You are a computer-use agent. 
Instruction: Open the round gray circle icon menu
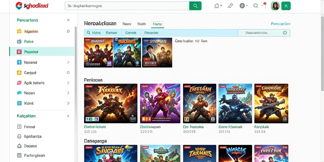244,6
